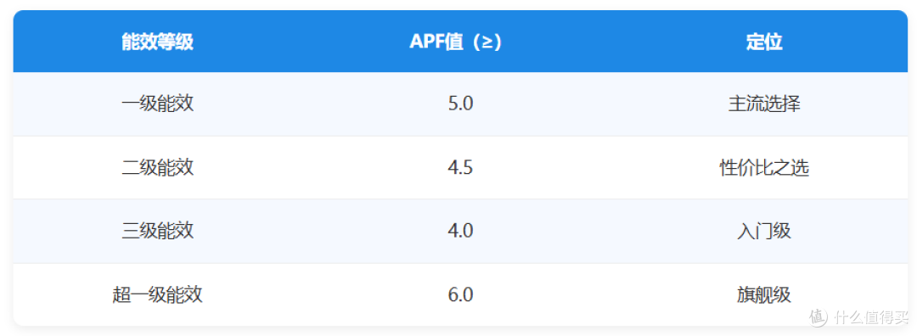This screenshot has height=336, width=917.
Task: Select the 性价比之选 cell
Action: (764, 168)
